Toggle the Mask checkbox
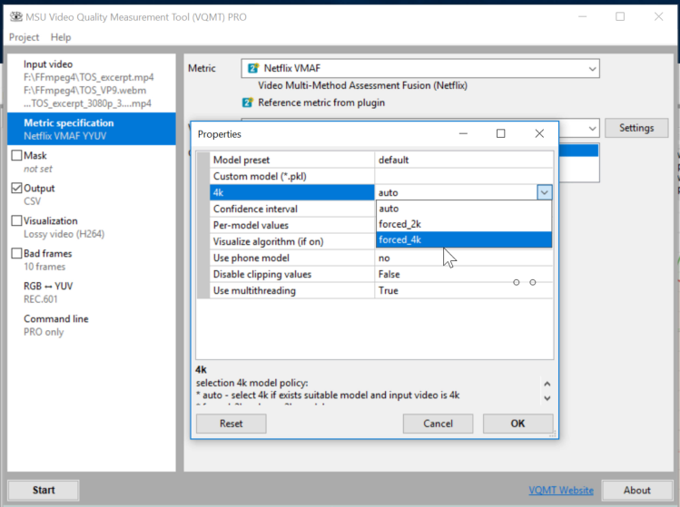680x507 pixels. point(16,155)
